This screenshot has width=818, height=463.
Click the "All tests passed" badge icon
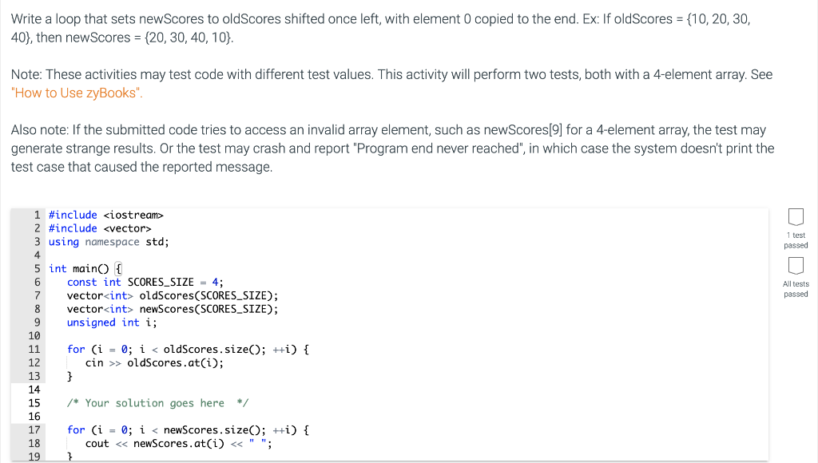[x=796, y=265]
